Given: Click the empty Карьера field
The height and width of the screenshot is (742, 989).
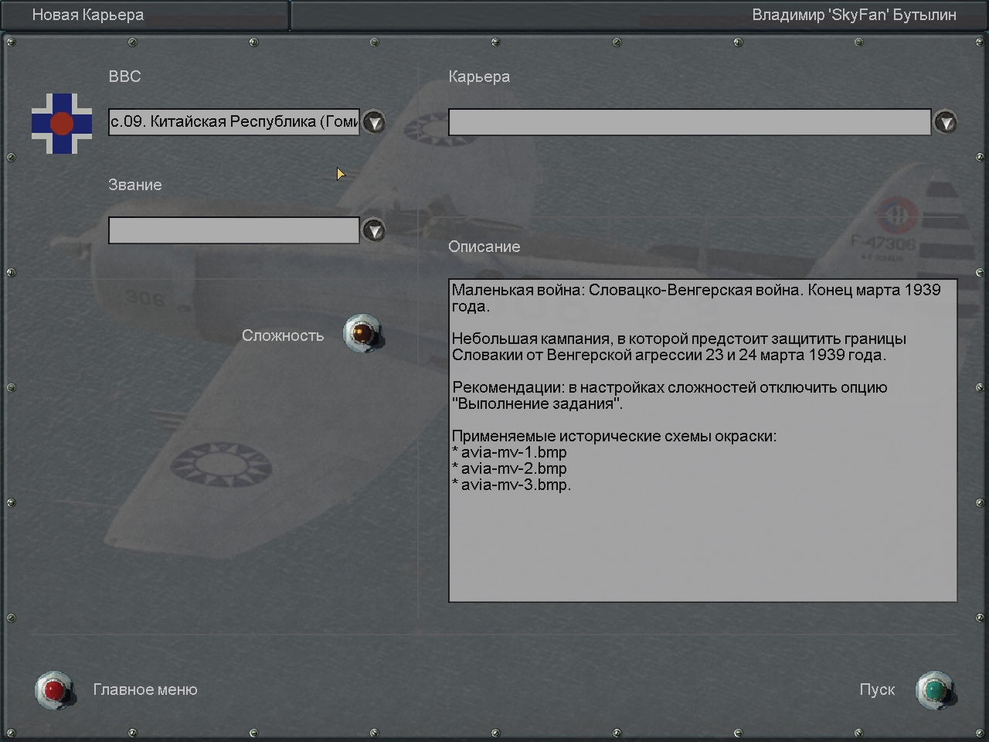Looking at the screenshot, I should (x=690, y=122).
